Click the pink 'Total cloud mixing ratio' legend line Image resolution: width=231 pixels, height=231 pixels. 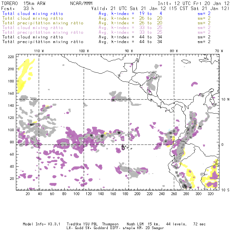(33, 28)
